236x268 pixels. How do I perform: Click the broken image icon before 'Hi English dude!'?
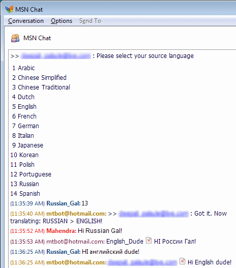(182, 261)
